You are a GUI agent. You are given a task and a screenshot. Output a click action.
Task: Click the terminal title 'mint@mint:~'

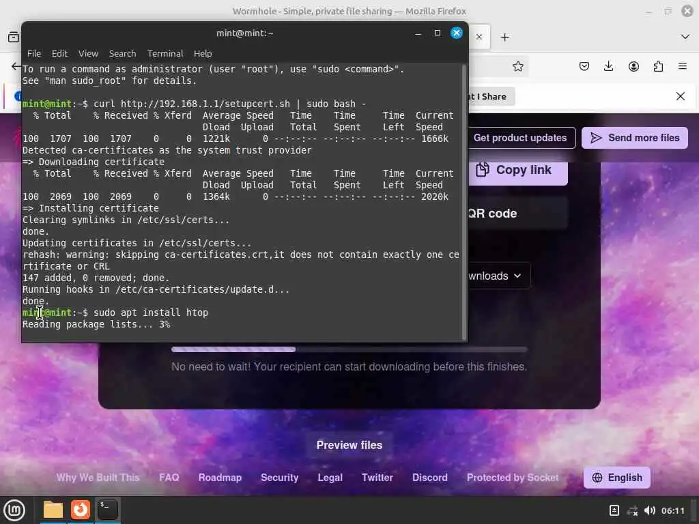pos(245,33)
